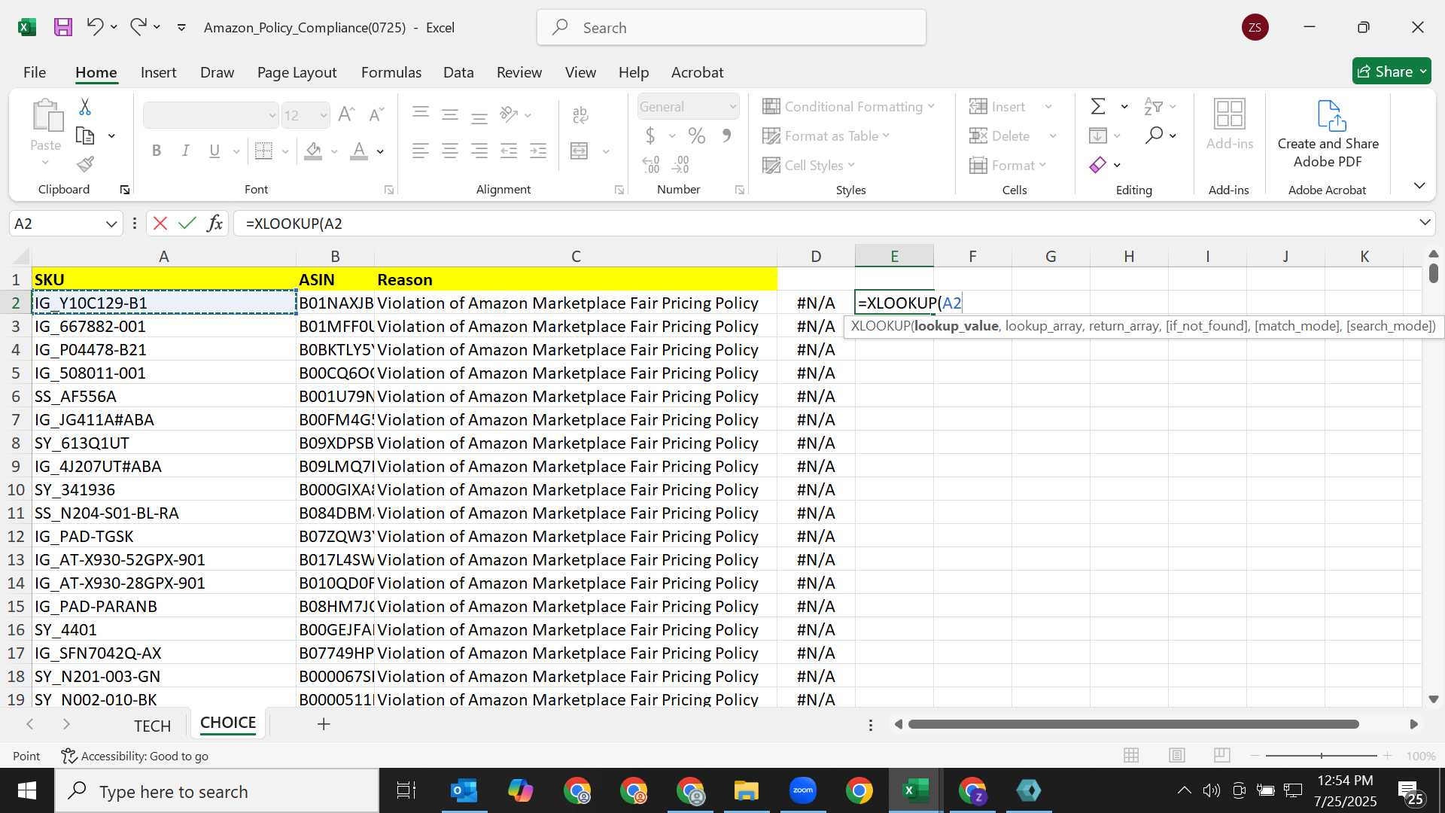Viewport: 1445px width, 813px height.
Task: Add a new sheet with plus button
Action: (324, 724)
